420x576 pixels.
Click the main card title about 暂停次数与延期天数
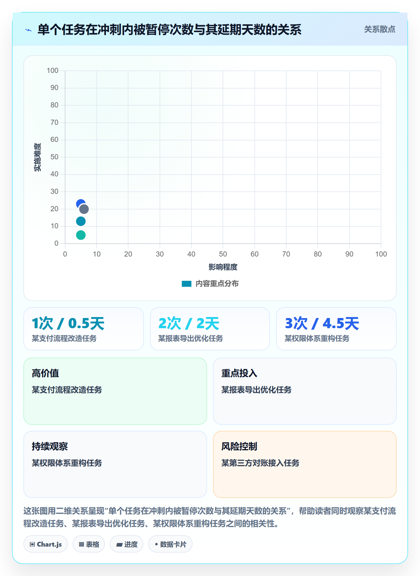pyautogui.click(x=169, y=30)
